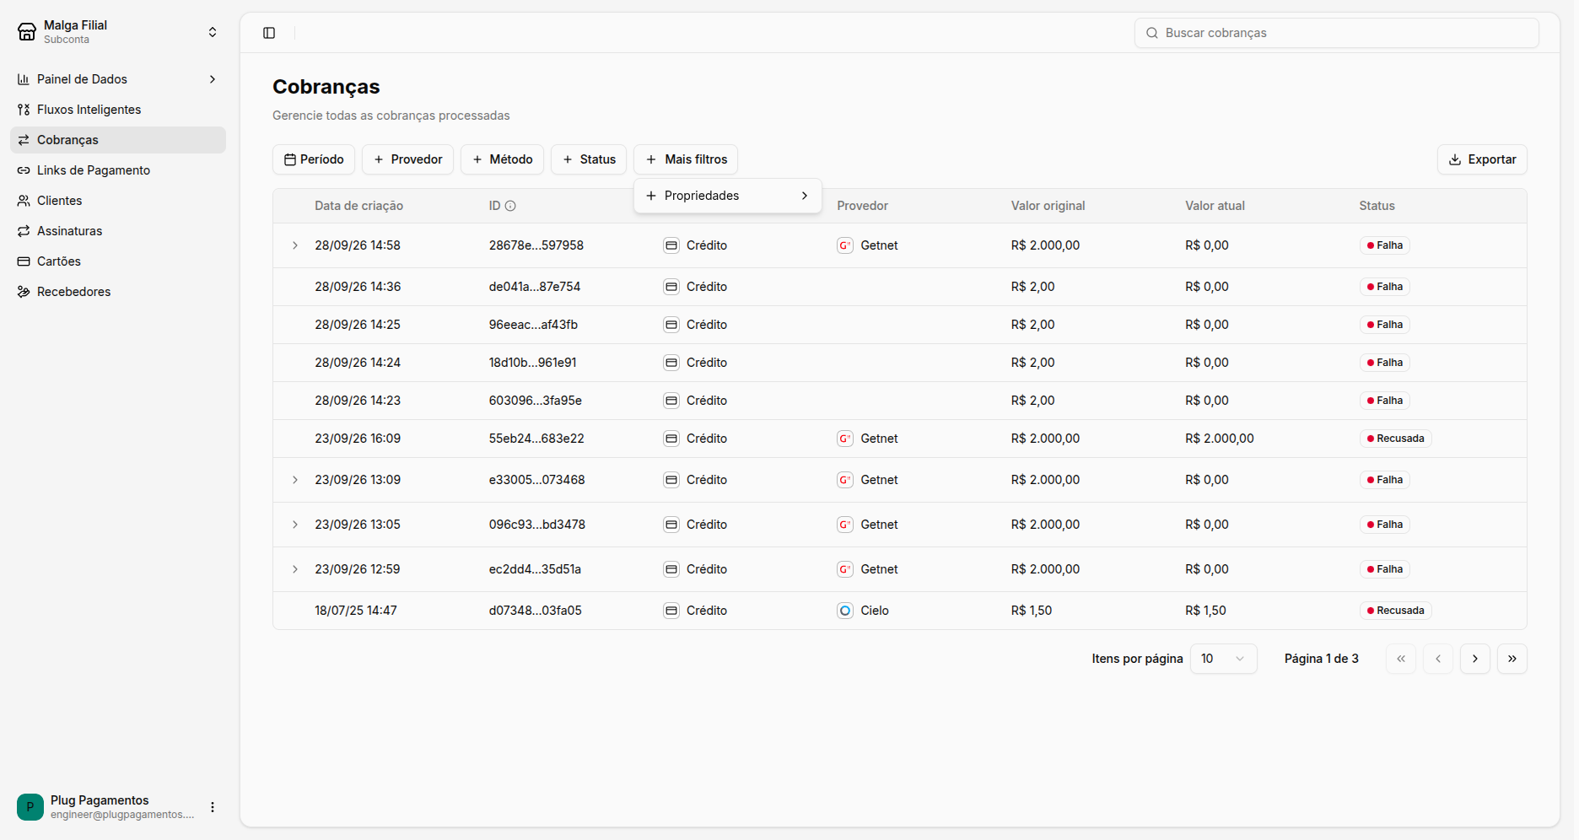Go to the first page

pyautogui.click(x=1400, y=659)
